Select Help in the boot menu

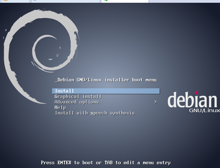(60, 108)
